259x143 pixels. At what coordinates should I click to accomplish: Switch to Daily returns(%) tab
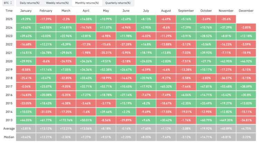tap(30, 3)
